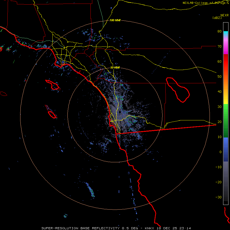This screenshot has width=230, height=230.
Task: Click the 100 NMI range ring label
Action: 115,20
